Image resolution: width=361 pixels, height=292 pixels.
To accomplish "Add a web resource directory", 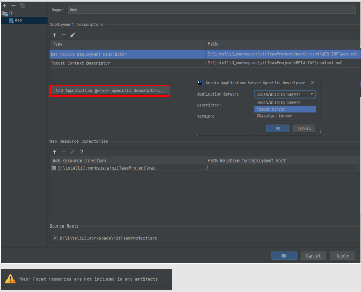I will [55, 152].
